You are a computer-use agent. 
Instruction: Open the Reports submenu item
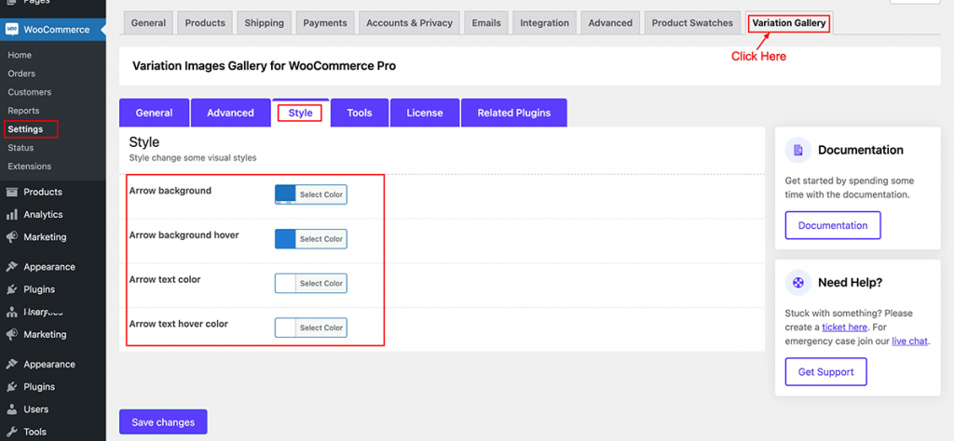pyautogui.click(x=23, y=111)
